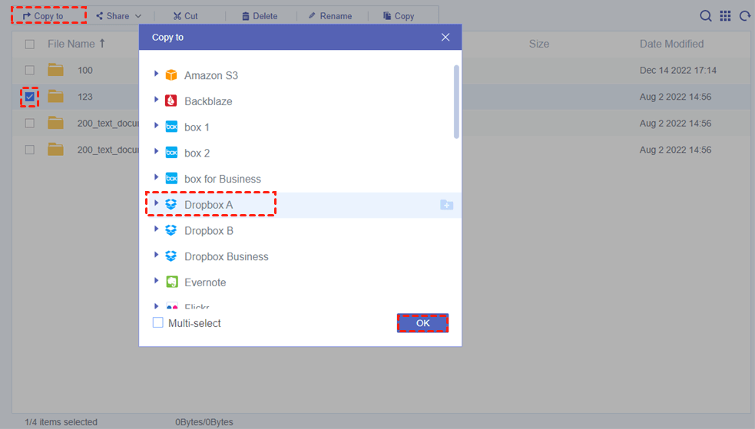Image resolution: width=755 pixels, height=429 pixels.
Task: Click the box 2 logo icon
Action: [x=171, y=153]
